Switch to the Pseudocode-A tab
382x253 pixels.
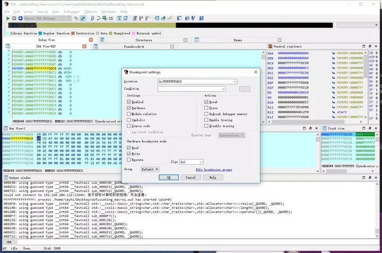134,47
